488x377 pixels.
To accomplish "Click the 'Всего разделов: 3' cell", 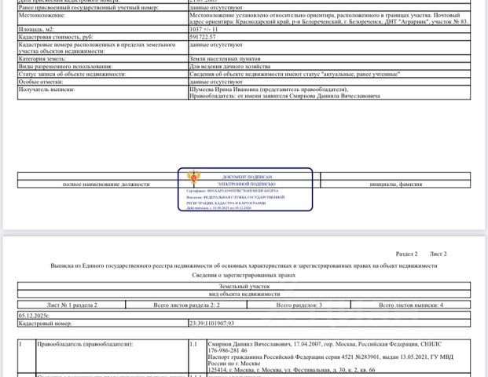I will pyautogui.click(x=299, y=306).
